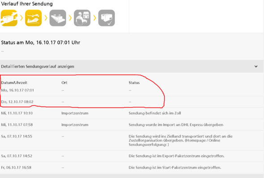Click 'Importzentrum' in the 07:58 row
Screen dimensions: 264x178
[x=75, y=125]
